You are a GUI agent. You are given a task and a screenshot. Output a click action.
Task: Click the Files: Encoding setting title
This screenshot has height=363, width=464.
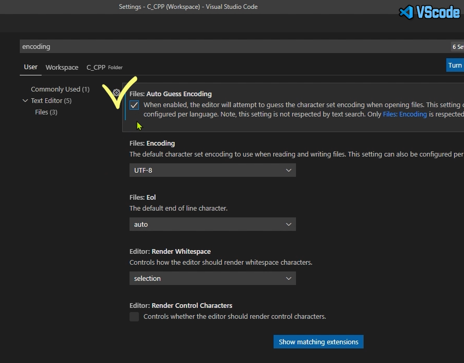click(152, 143)
